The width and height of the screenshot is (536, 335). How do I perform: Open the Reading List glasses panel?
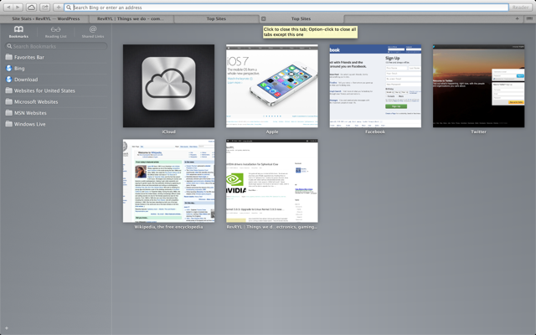(56, 32)
